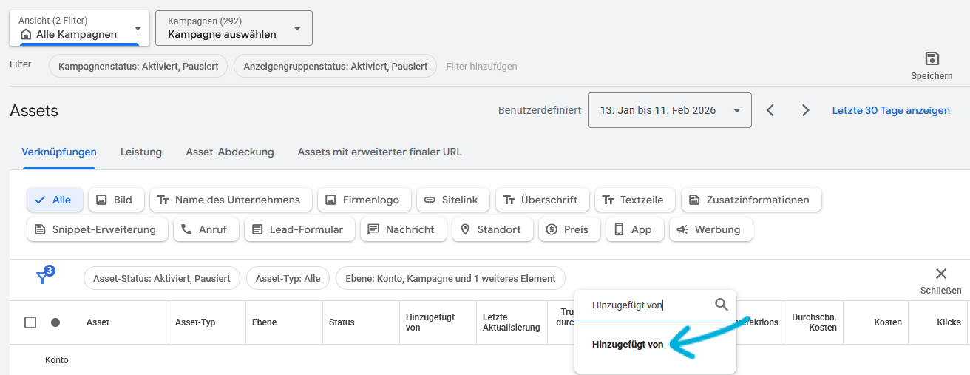Click the status dot column header
The width and height of the screenshot is (970, 375).
[x=55, y=322]
